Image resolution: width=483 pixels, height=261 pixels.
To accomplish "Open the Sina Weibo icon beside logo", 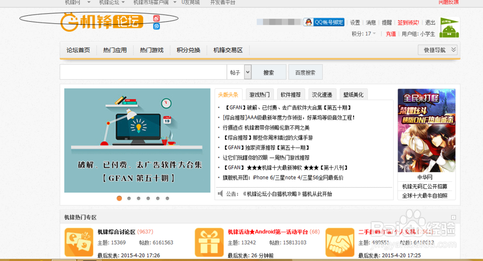I will (156, 18).
